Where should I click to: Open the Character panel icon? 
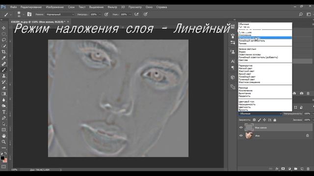233,61
